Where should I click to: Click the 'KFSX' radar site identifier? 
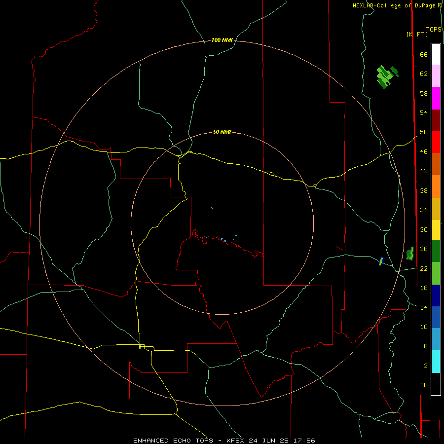point(236,441)
